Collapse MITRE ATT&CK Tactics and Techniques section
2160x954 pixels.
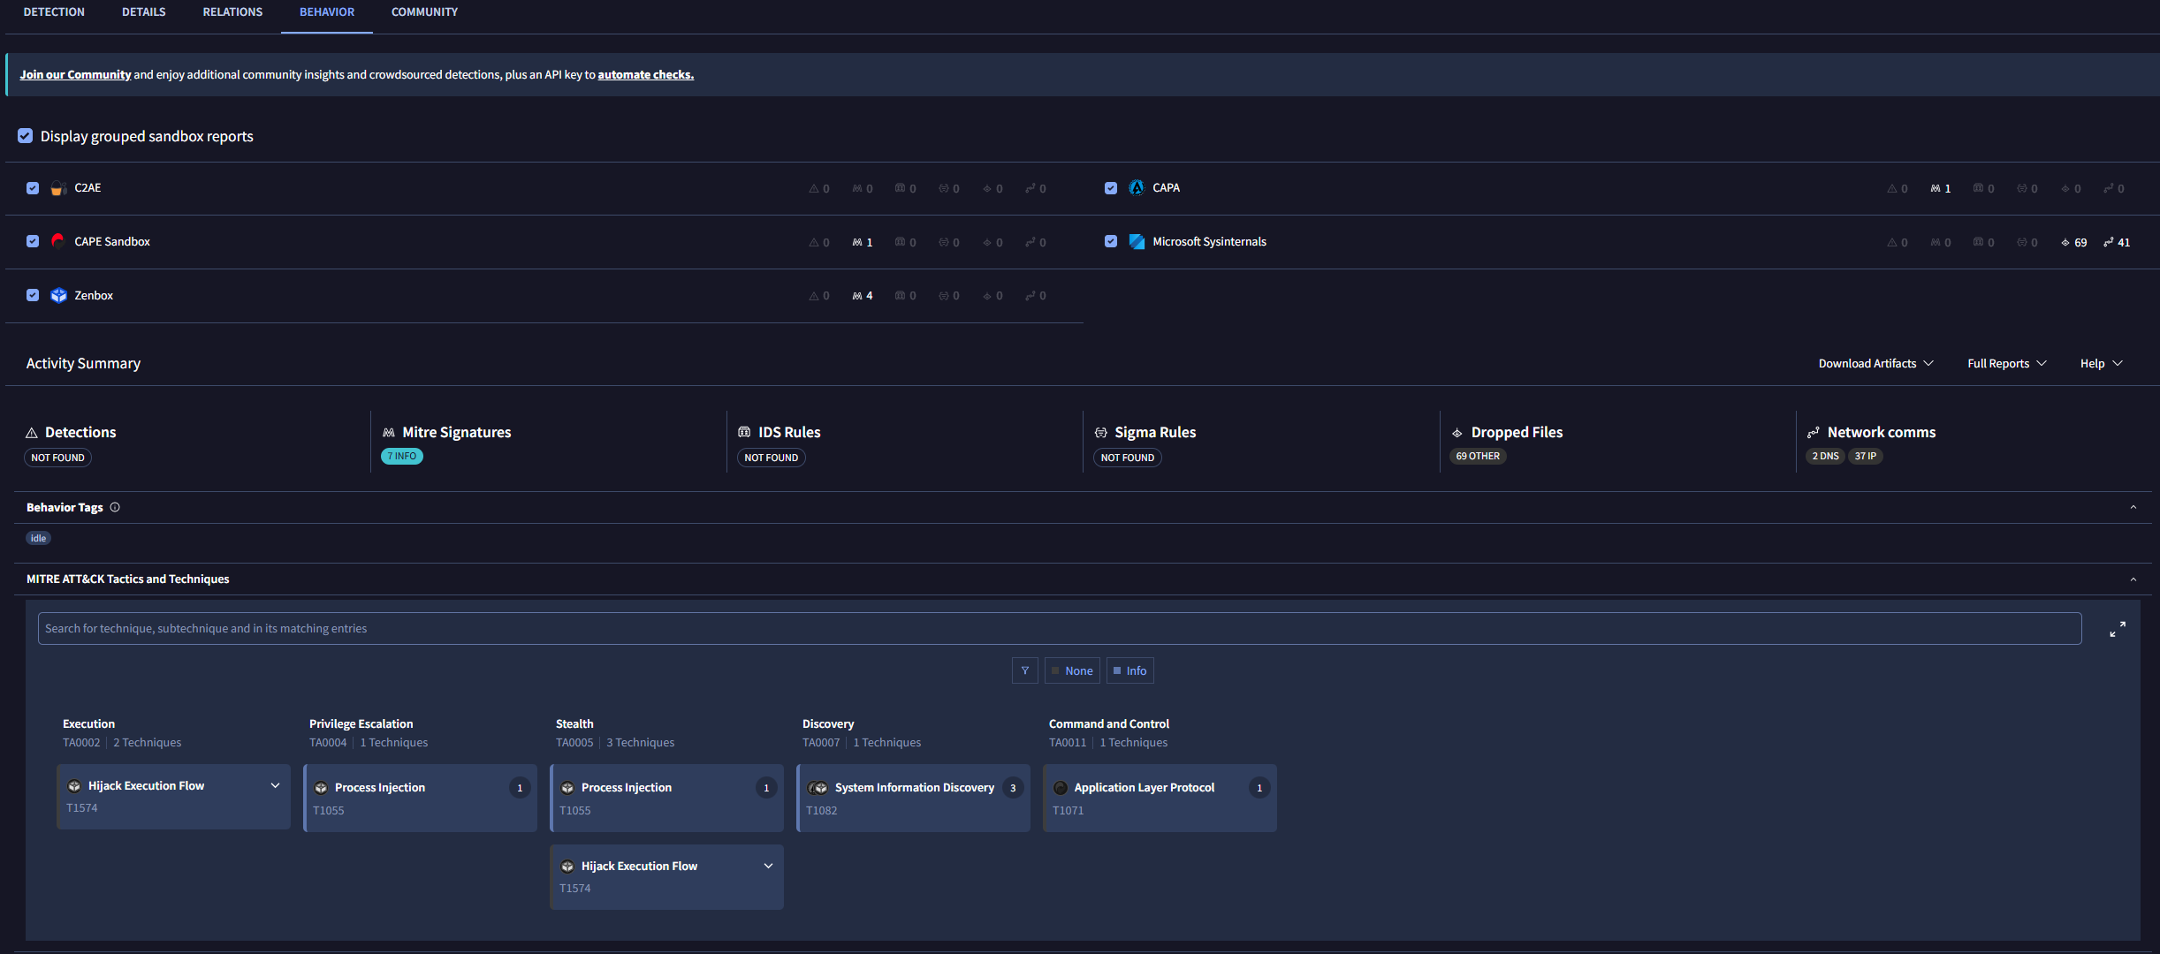click(2133, 579)
